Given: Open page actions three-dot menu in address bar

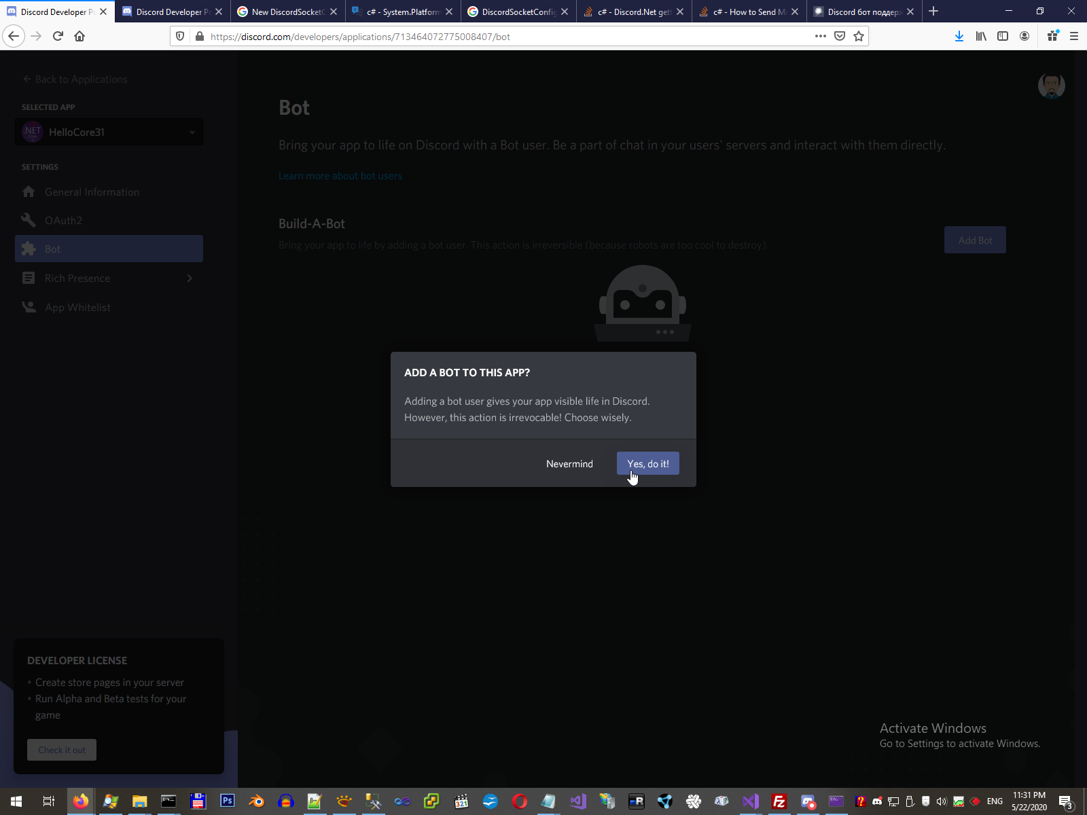Looking at the screenshot, I should (821, 36).
